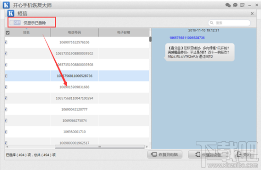
Task: Click the 恢复到设备 recover to device button
Action: pos(208,154)
